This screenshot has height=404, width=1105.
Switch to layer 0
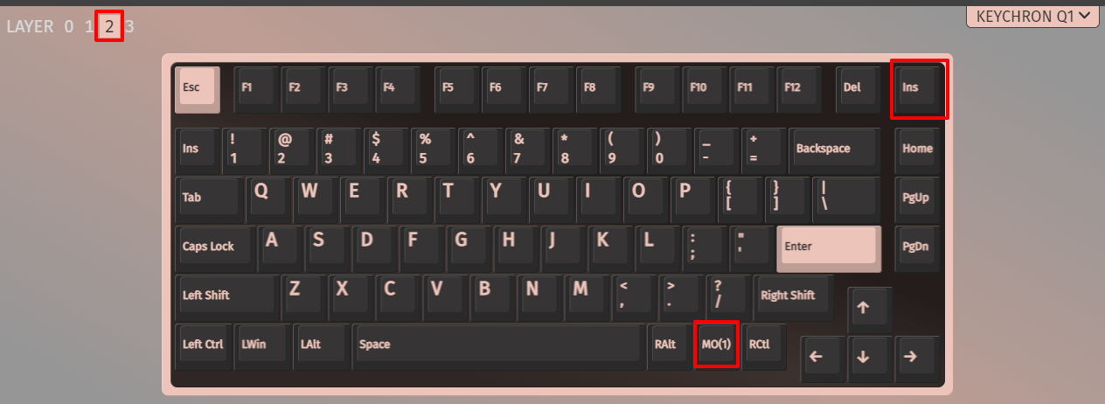pyautogui.click(x=68, y=26)
